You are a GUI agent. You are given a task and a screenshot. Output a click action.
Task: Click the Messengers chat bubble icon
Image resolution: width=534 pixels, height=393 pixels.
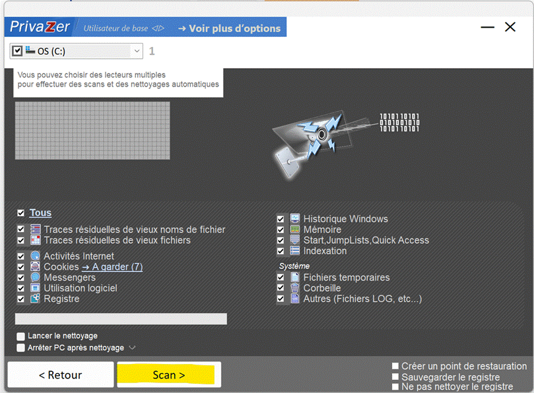point(36,277)
